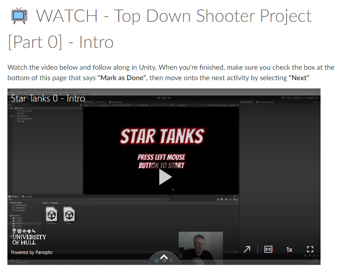
Task: Open the 1x playback speed menu
Action: 289,250
